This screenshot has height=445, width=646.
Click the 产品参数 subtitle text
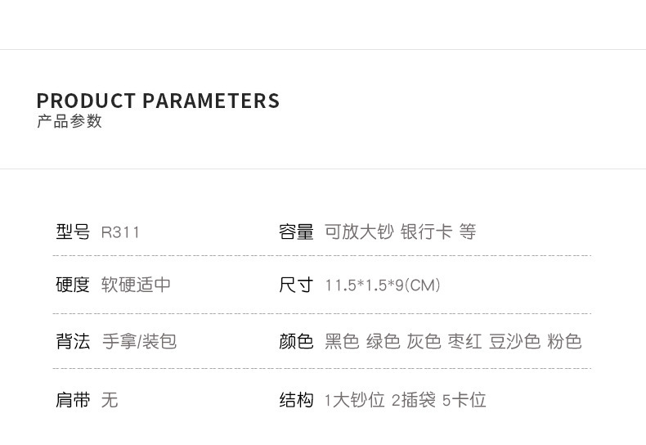[70, 121]
